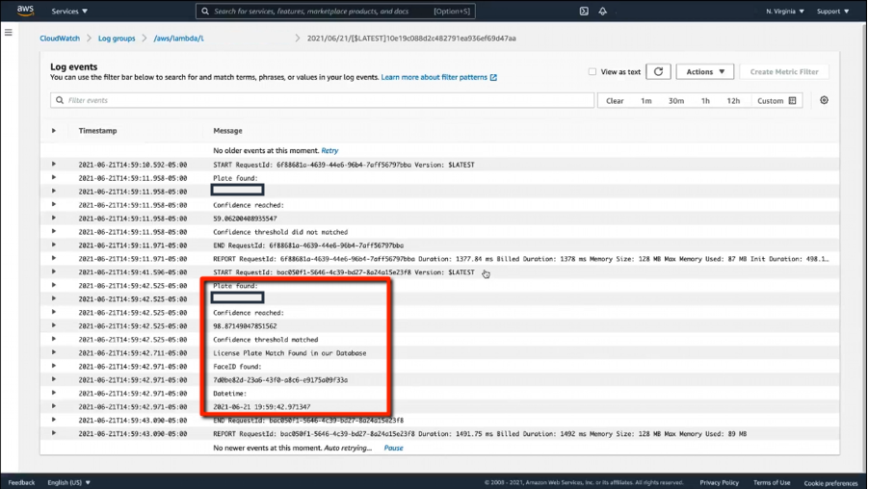The height and width of the screenshot is (489, 869).
Task: Click the Clear time range button
Action: pos(615,101)
